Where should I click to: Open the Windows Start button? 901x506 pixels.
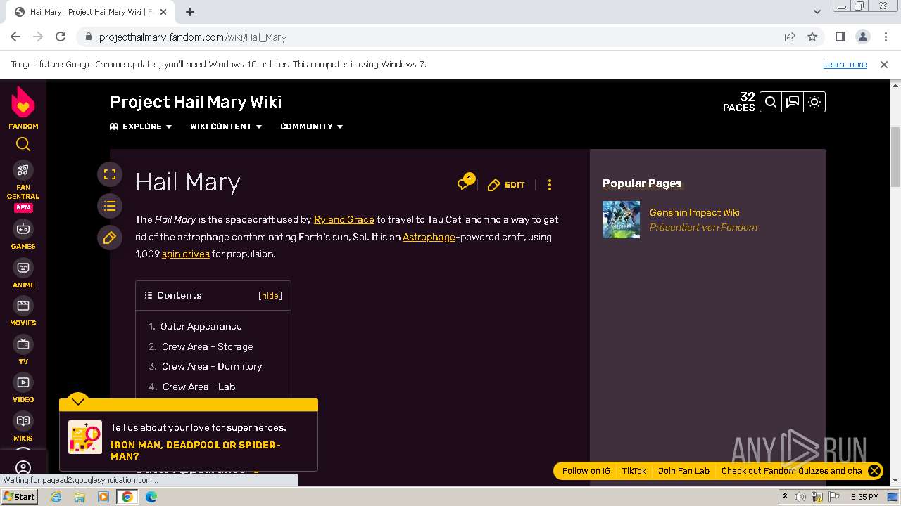19,496
